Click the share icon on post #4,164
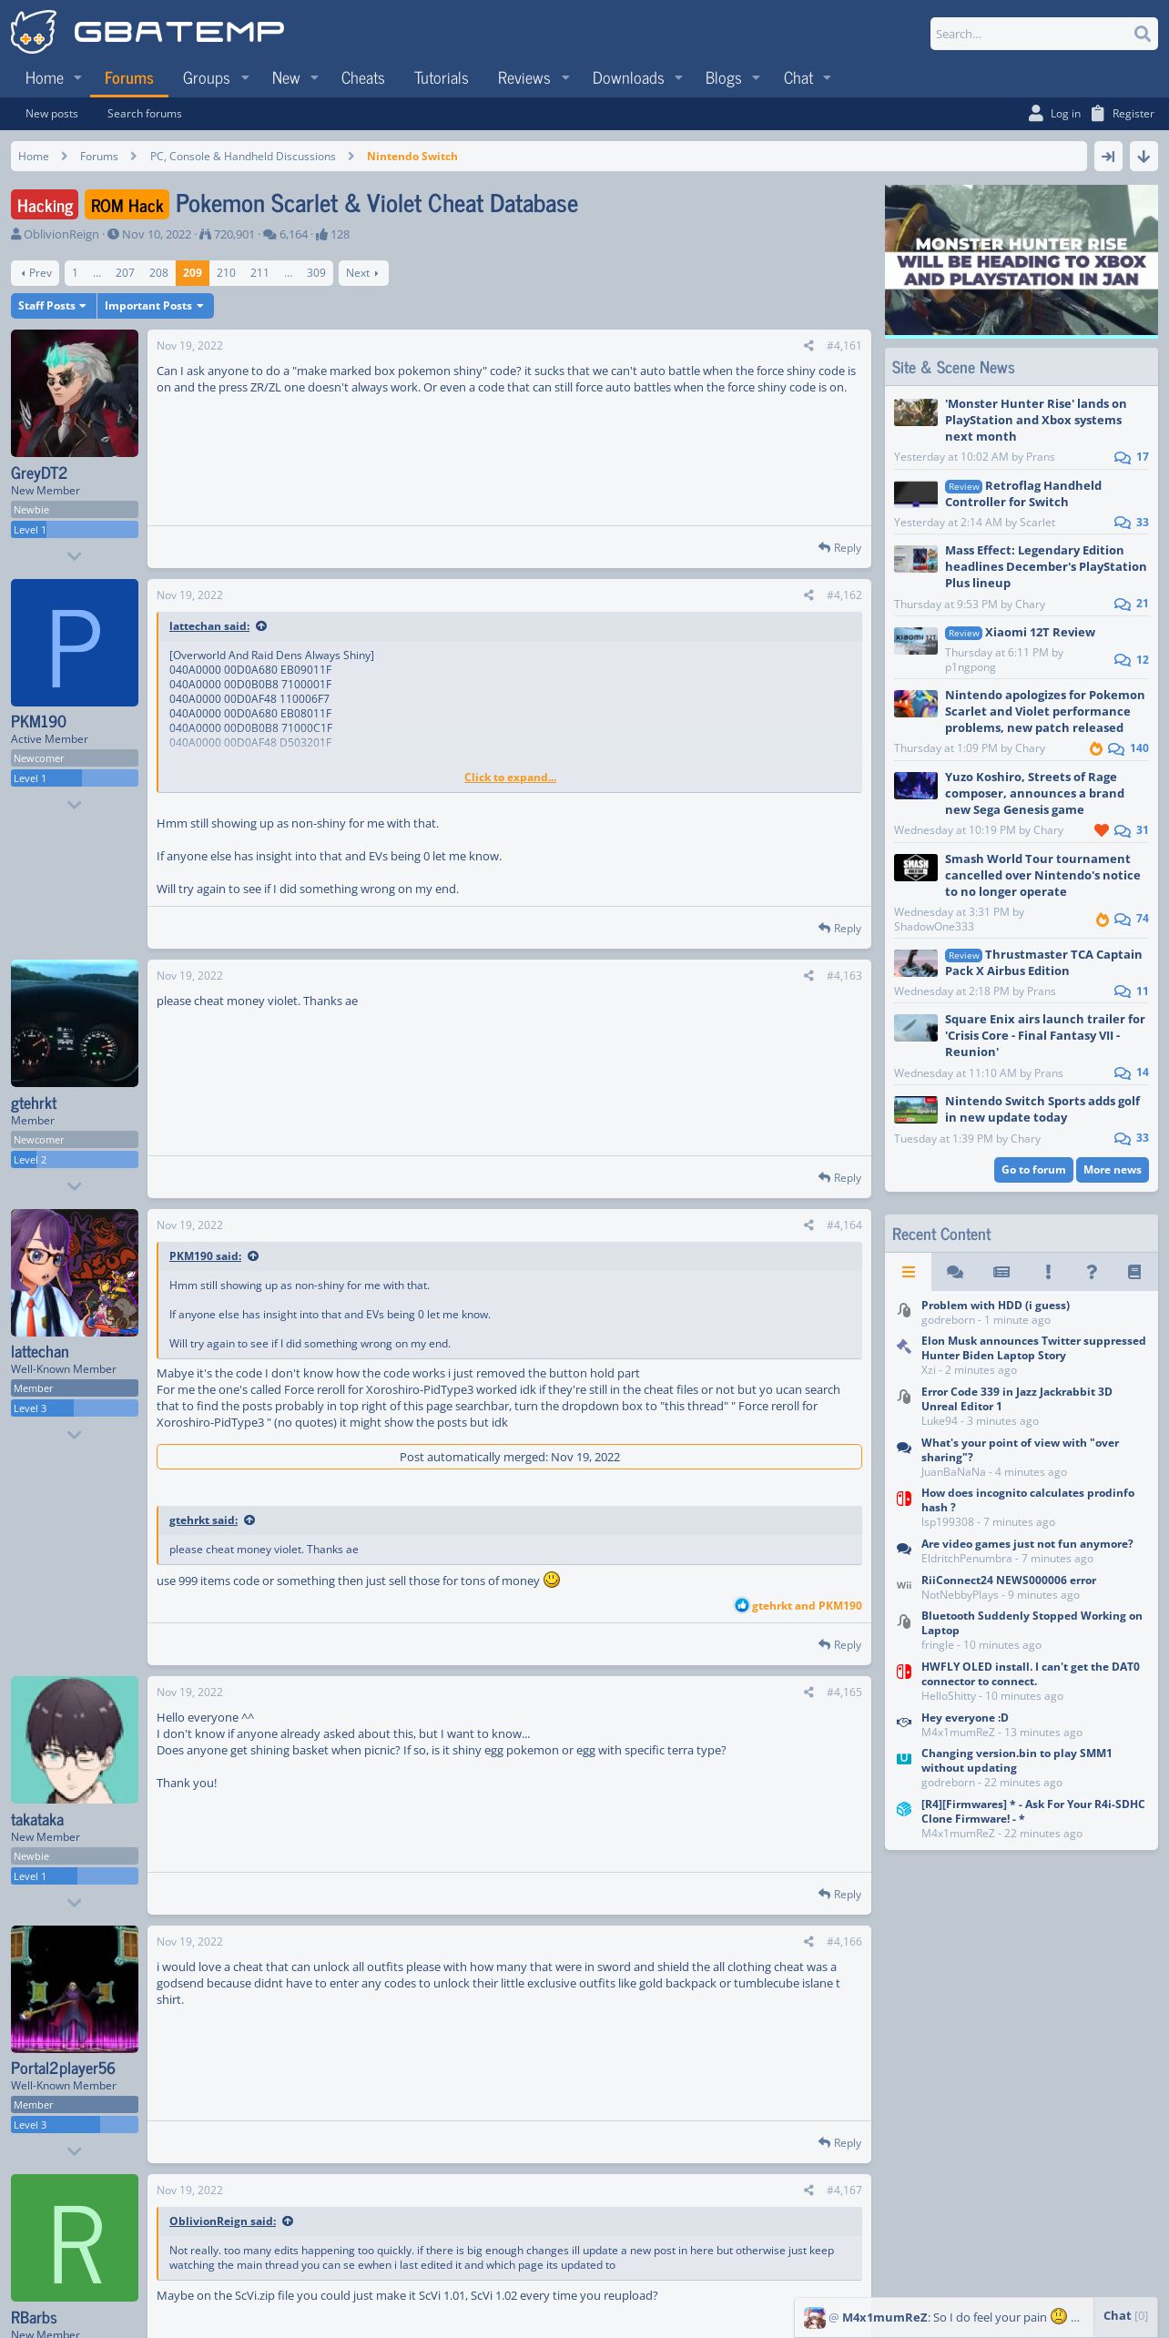This screenshot has height=2338, width=1169. 808,1225
